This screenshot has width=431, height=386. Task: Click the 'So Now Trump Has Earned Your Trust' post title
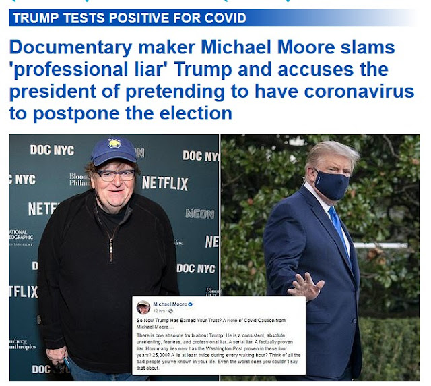pyautogui.click(x=211, y=323)
